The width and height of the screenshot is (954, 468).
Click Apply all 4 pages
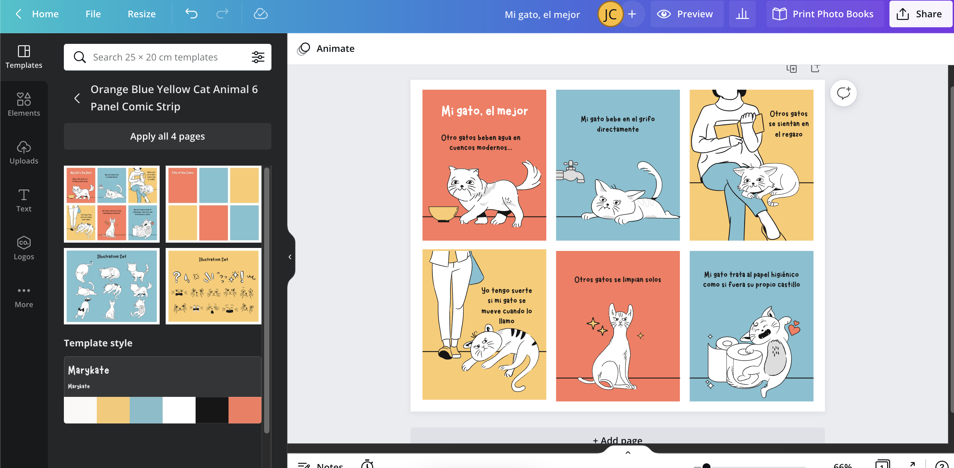(167, 136)
